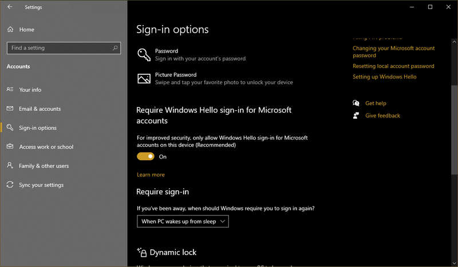This screenshot has height=267, width=458.
Task: Click the scrollbar down arrow
Action: pyautogui.click(x=454, y=263)
